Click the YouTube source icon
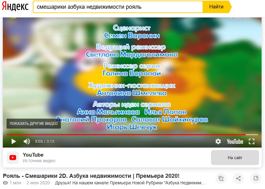This screenshot has height=189, width=265. (x=13, y=158)
